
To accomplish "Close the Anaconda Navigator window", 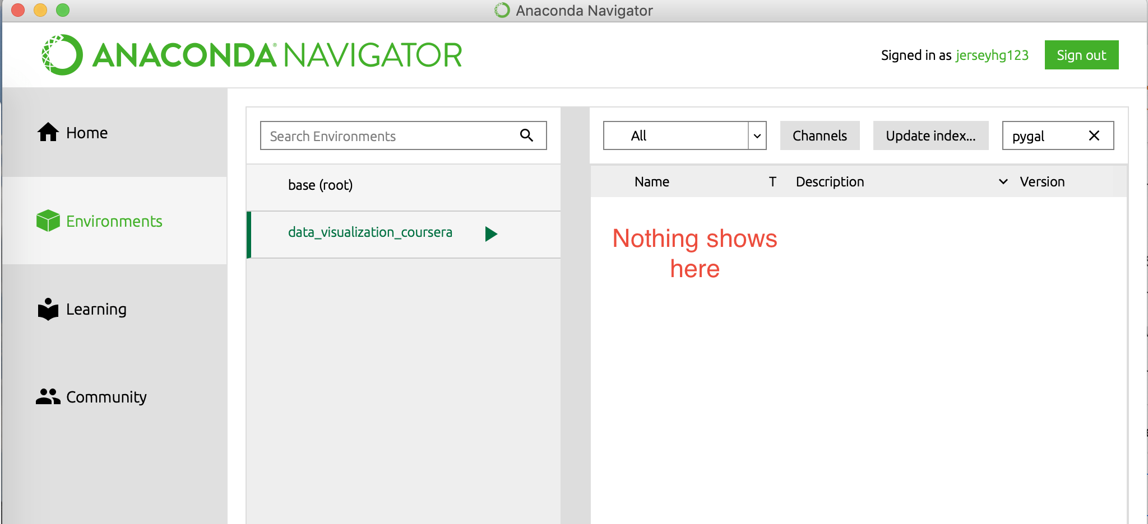I will click(x=18, y=10).
